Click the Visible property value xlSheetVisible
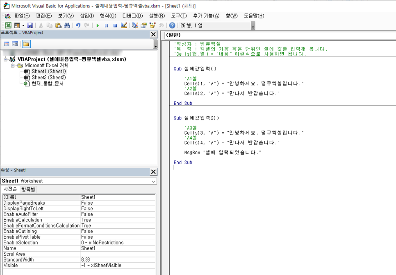 click(x=118, y=266)
